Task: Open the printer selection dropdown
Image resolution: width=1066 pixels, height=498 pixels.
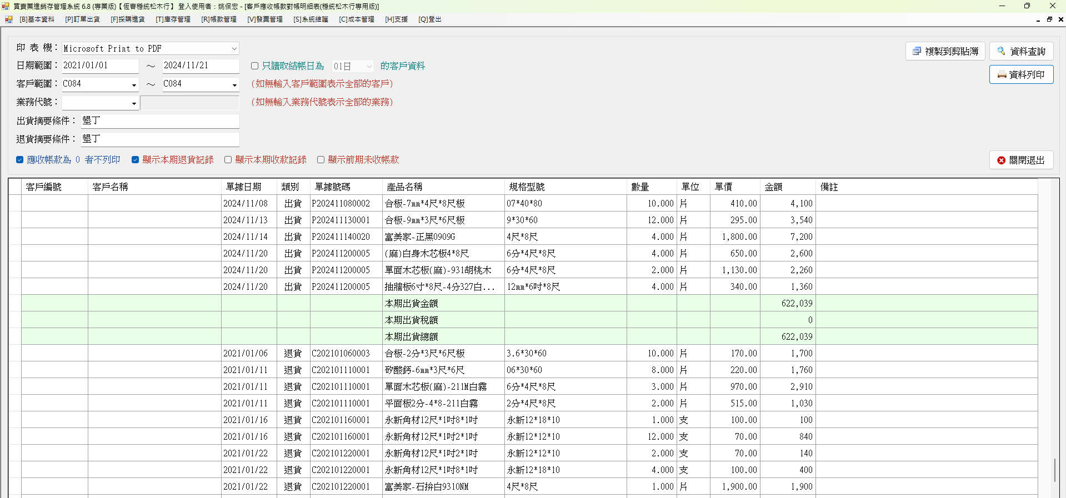Action: click(x=234, y=49)
